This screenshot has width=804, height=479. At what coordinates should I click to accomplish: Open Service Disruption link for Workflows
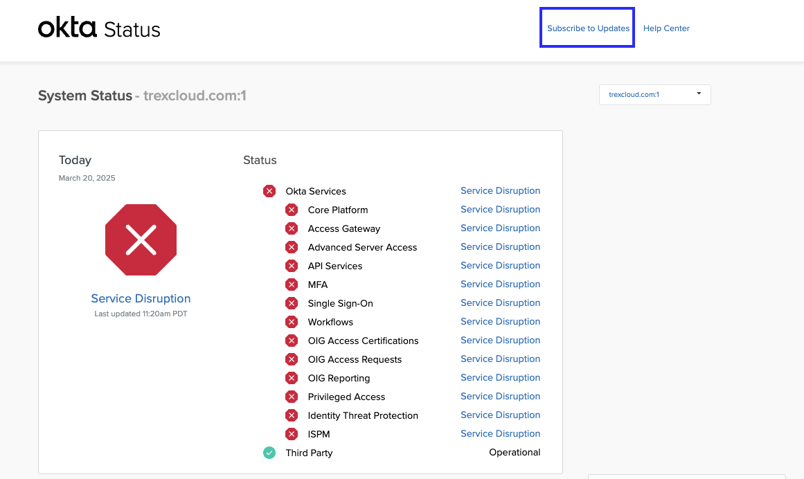(x=501, y=322)
